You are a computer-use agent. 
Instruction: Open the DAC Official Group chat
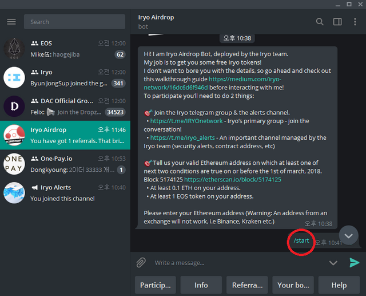pos(65,106)
